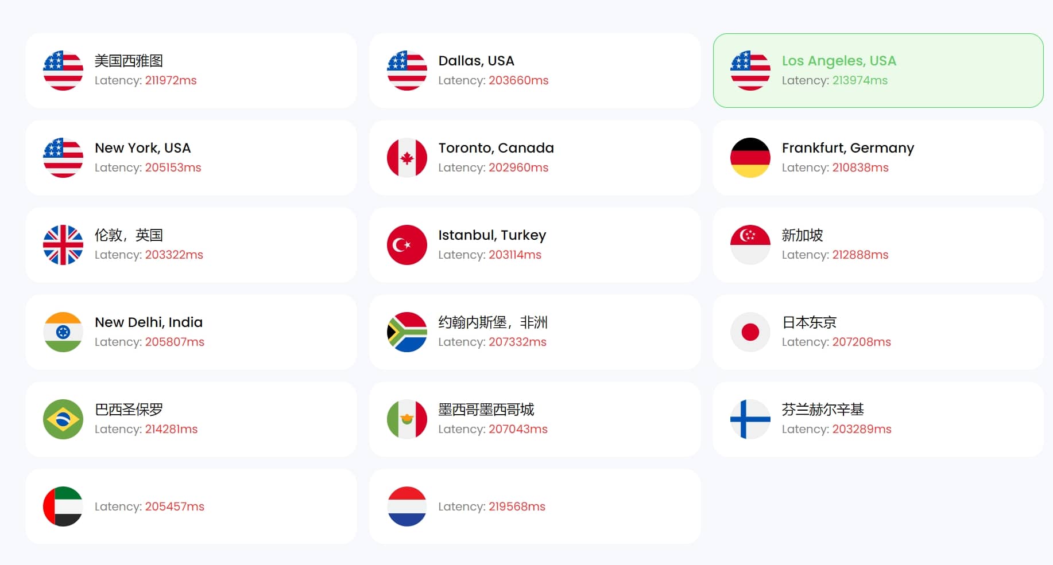Click the Brazil flag icon
Image resolution: width=1053 pixels, height=565 pixels.
(63, 419)
